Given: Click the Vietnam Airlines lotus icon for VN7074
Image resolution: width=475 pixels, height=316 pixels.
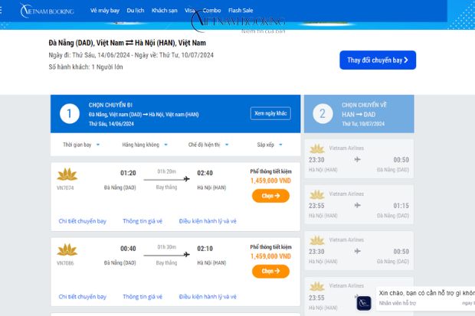Looking at the screenshot, I should 67,174.
